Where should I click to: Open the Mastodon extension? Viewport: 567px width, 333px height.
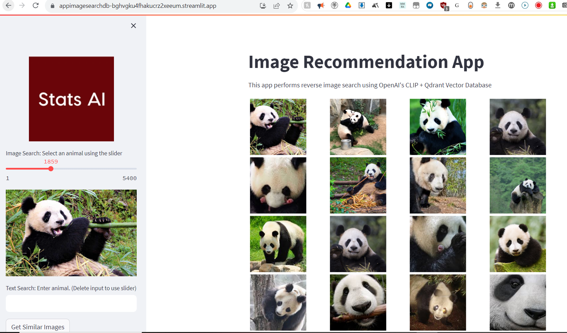click(x=511, y=5)
